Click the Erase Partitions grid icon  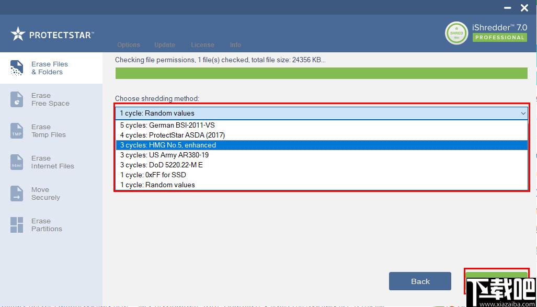click(x=17, y=225)
